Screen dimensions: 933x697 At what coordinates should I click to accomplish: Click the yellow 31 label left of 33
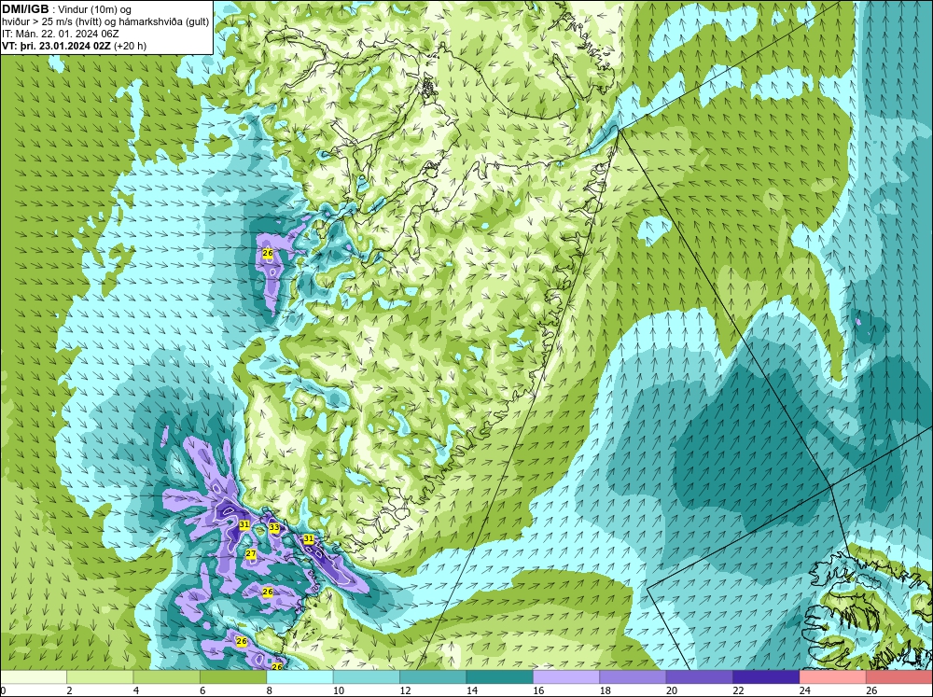(244, 524)
